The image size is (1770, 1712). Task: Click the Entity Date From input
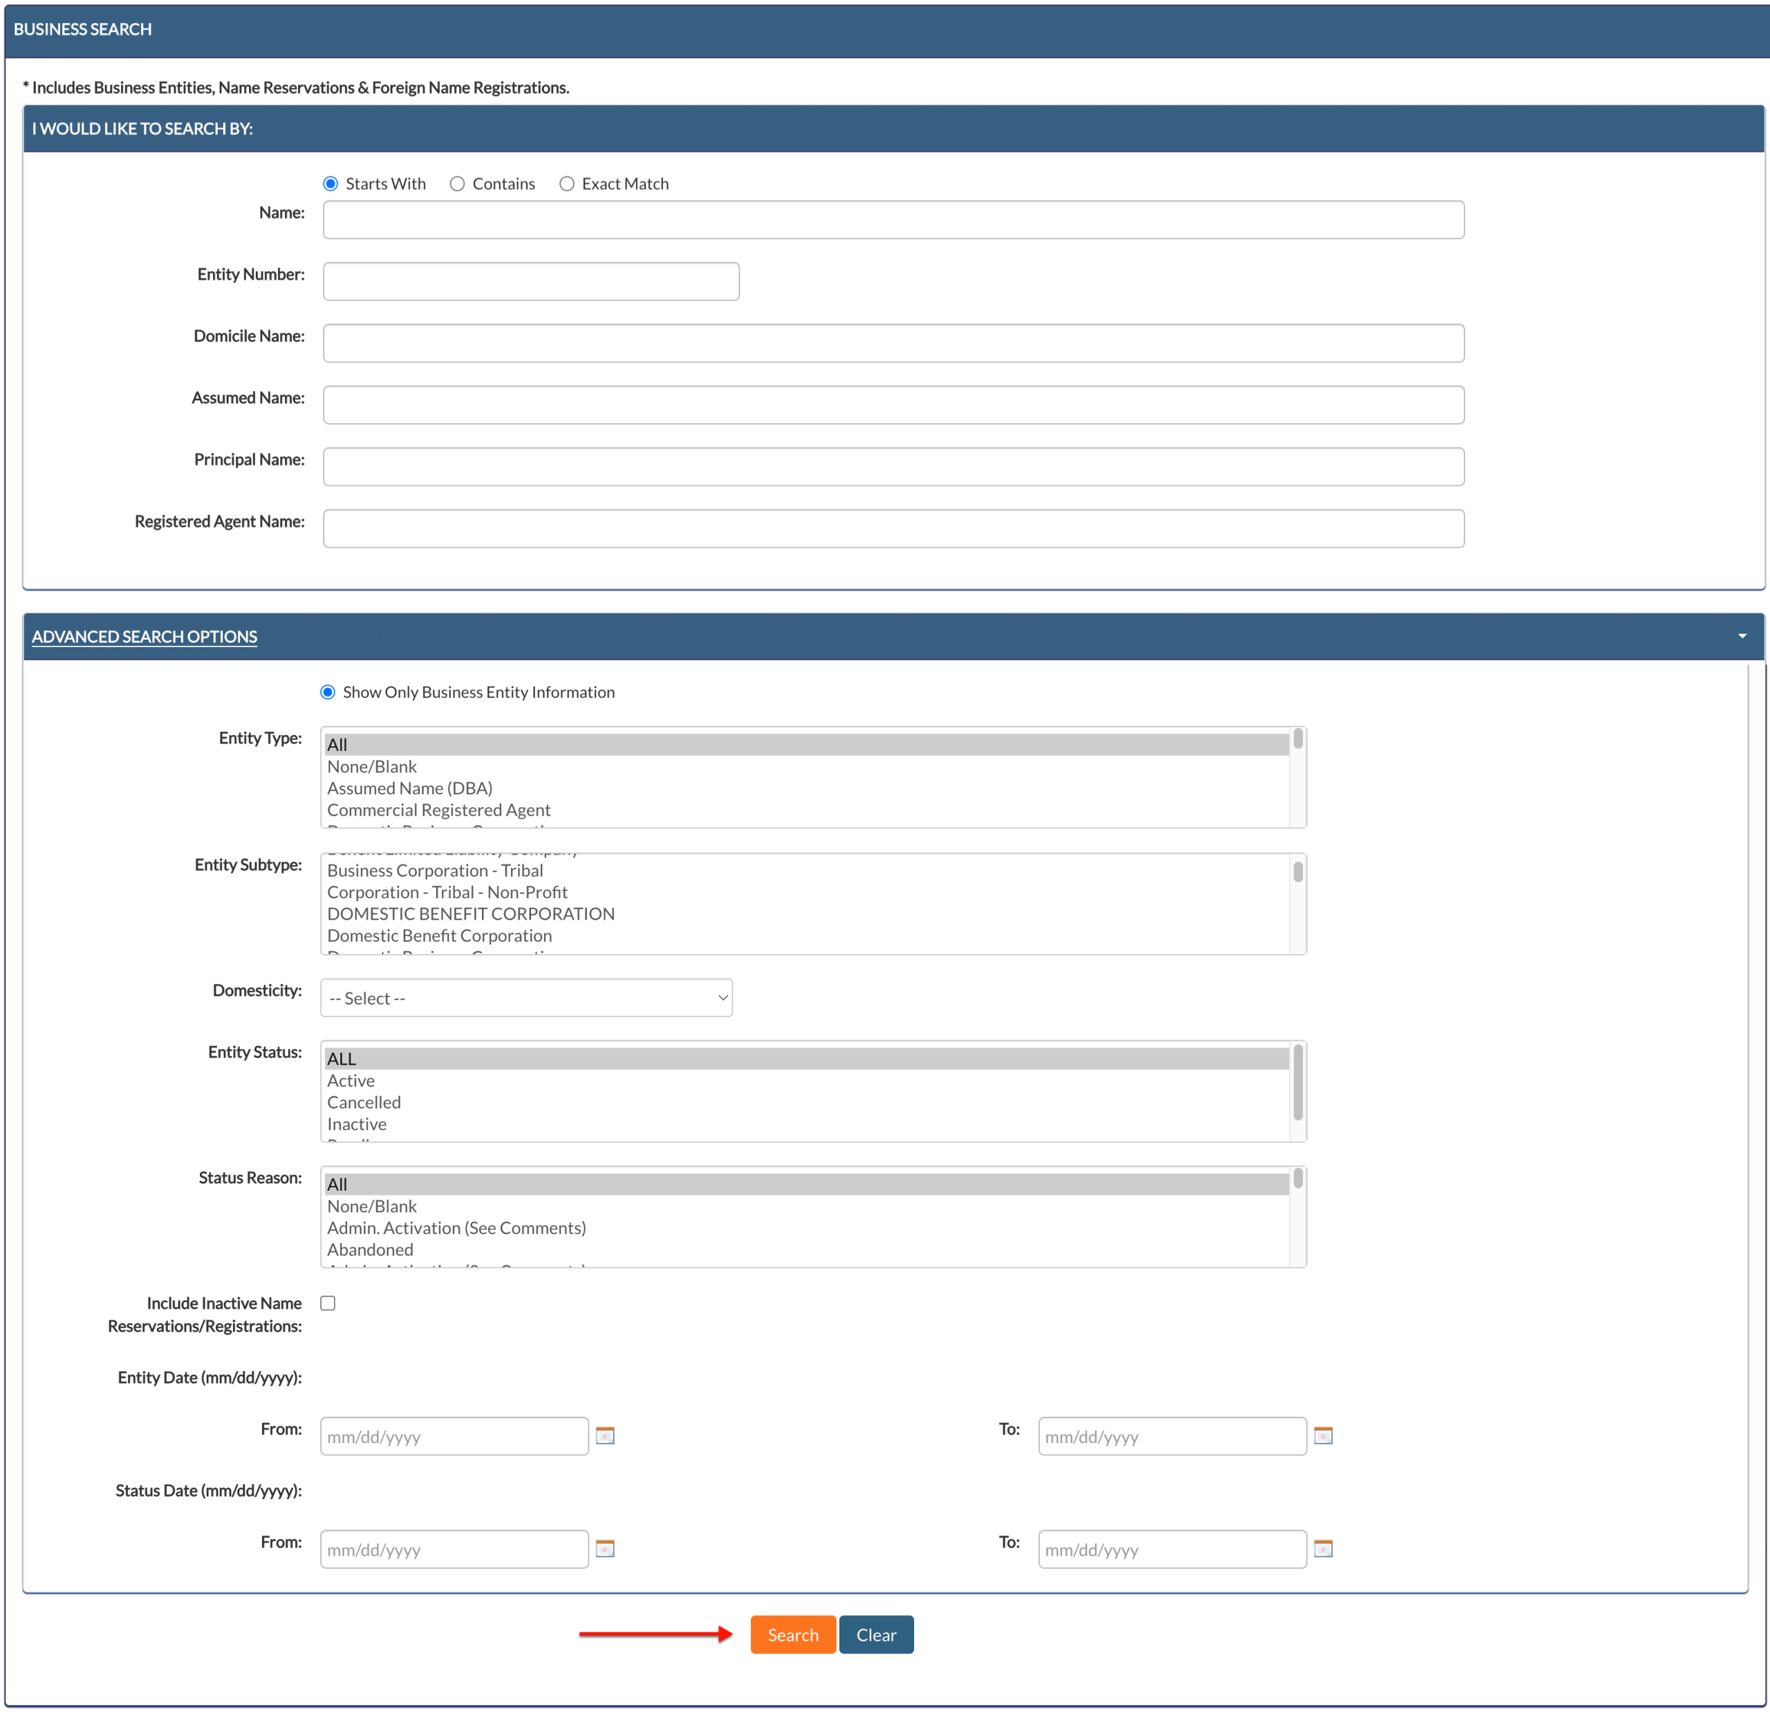tap(454, 1435)
